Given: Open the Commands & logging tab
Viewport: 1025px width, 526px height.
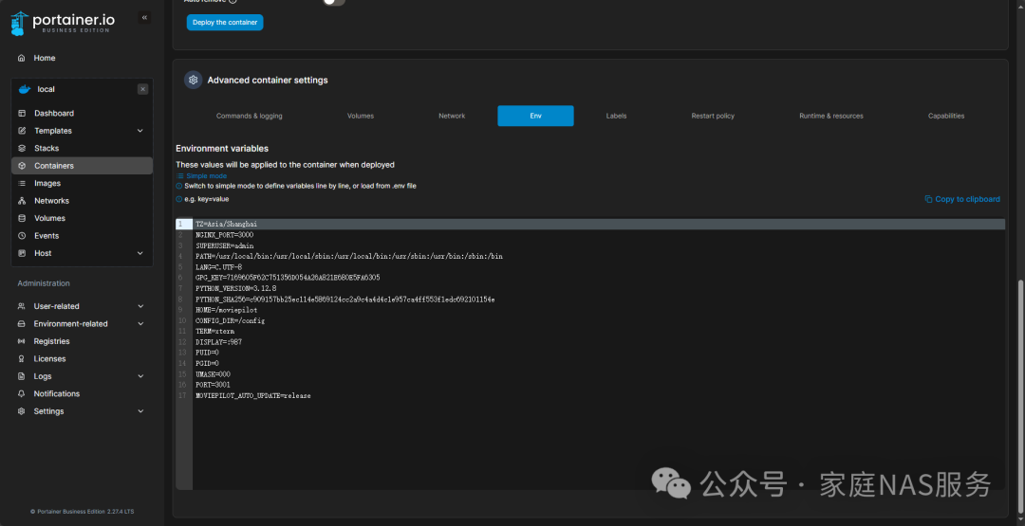Looking at the screenshot, I should pos(249,116).
